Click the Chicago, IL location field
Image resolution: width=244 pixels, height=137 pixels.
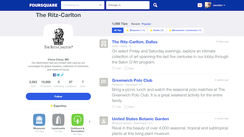128,5
